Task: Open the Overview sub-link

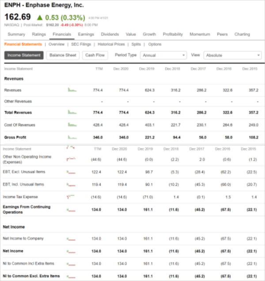Action: [x=57, y=44]
